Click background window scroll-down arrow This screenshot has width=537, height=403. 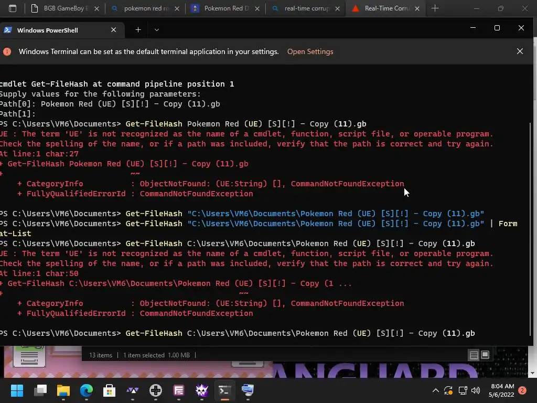[x=533, y=373]
